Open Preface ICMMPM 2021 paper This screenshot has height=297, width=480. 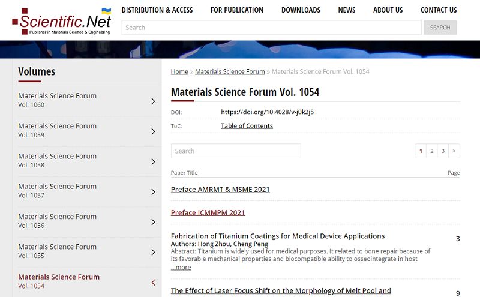point(208,213)
